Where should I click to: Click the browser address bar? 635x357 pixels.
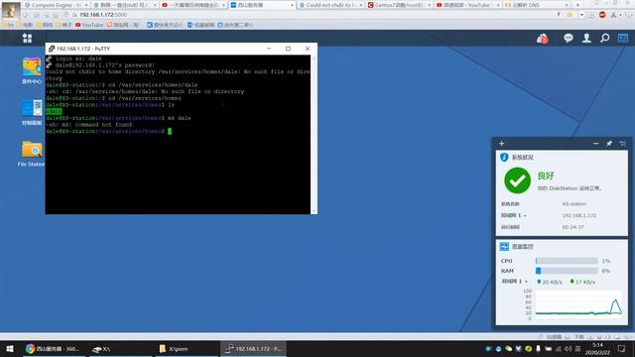[312, 15]
